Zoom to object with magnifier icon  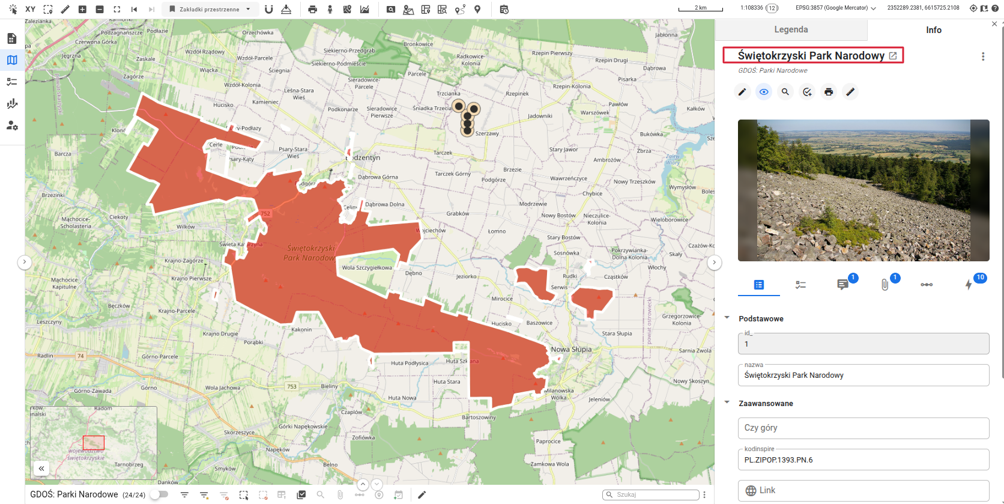coord(785,92)
